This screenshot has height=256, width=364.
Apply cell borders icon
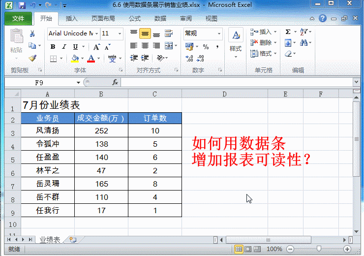coord(54,58)
